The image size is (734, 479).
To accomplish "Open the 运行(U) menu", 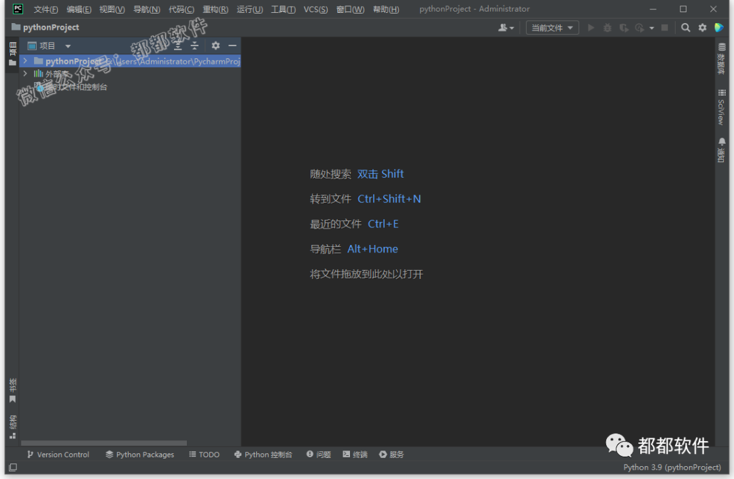I will (x=249, y=9).
